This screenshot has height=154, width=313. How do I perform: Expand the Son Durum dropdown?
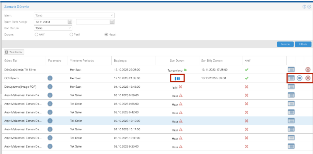70,28
